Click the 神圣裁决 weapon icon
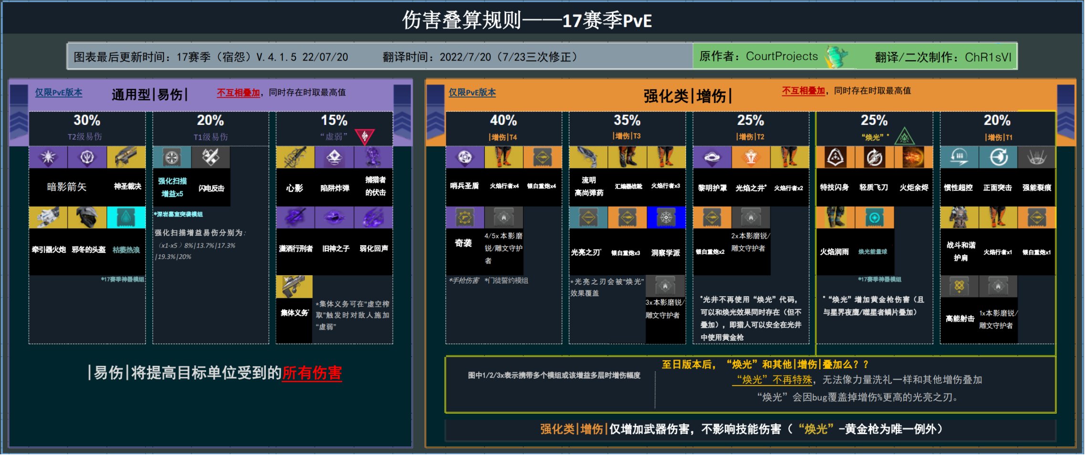 click(126, 157)
